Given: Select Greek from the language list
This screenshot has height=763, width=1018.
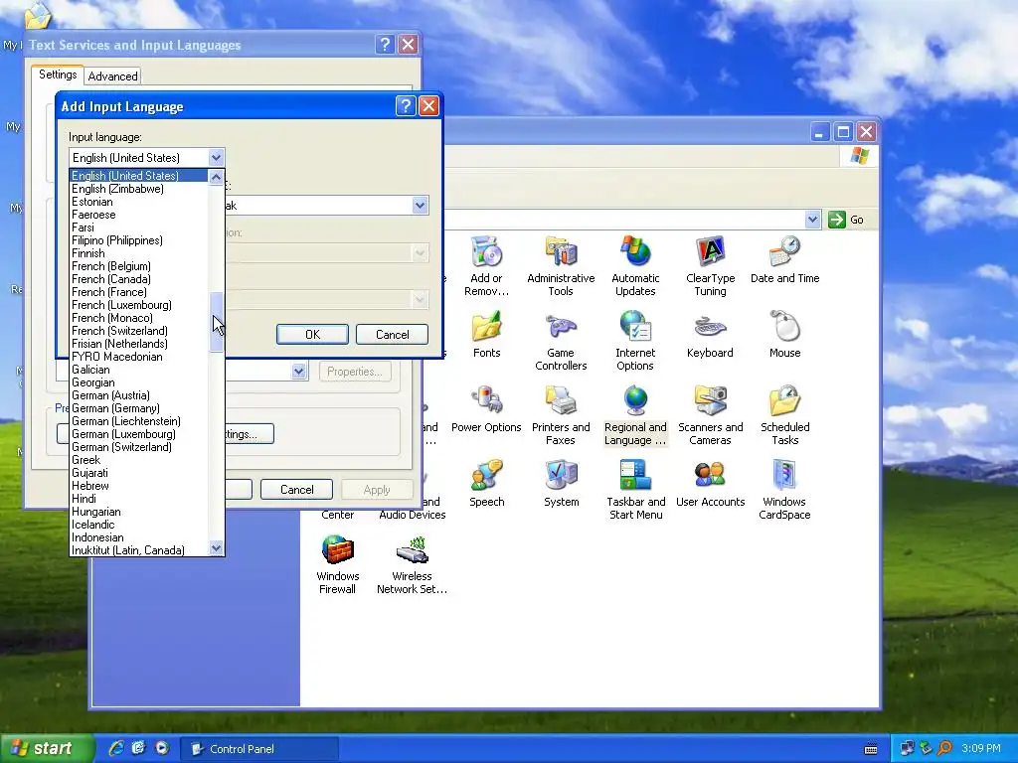Looking at the screenshot, I should click(x=139, y=460).
